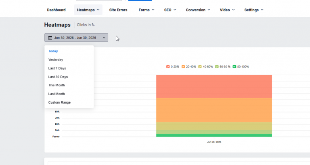Click the chevron next to Forms
Screen dimensions: 310x165
153,10
